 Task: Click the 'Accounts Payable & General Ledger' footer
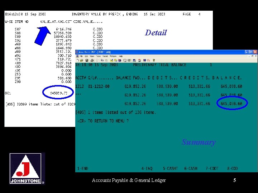point(129,180)
